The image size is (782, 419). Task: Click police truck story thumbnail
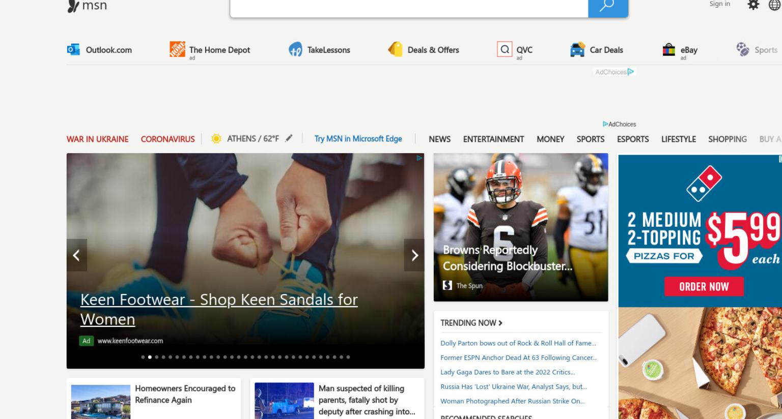click(284, 401)
